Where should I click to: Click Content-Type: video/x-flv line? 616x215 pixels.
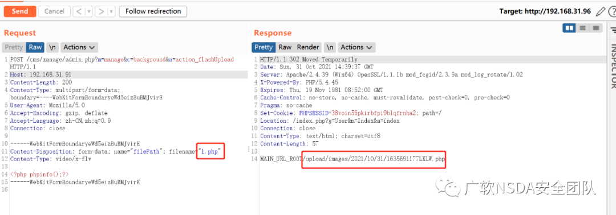[51, 159]
